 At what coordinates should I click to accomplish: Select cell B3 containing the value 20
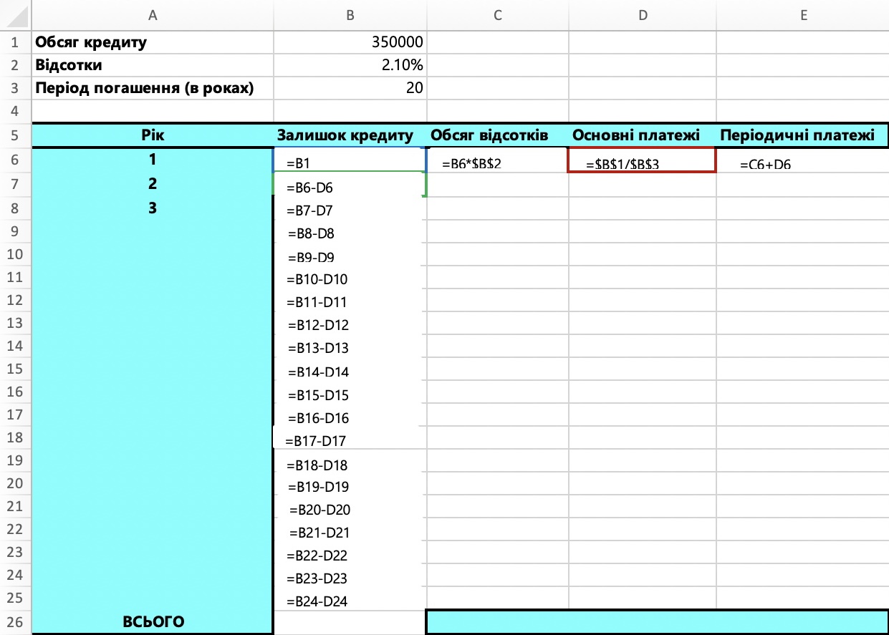click(x=350, y=89)
